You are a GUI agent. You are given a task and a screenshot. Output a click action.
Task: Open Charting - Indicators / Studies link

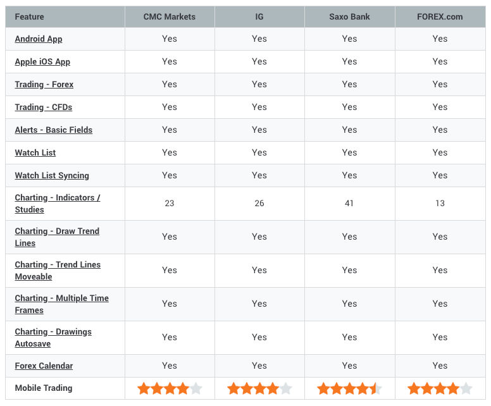[x=58, y=204]
